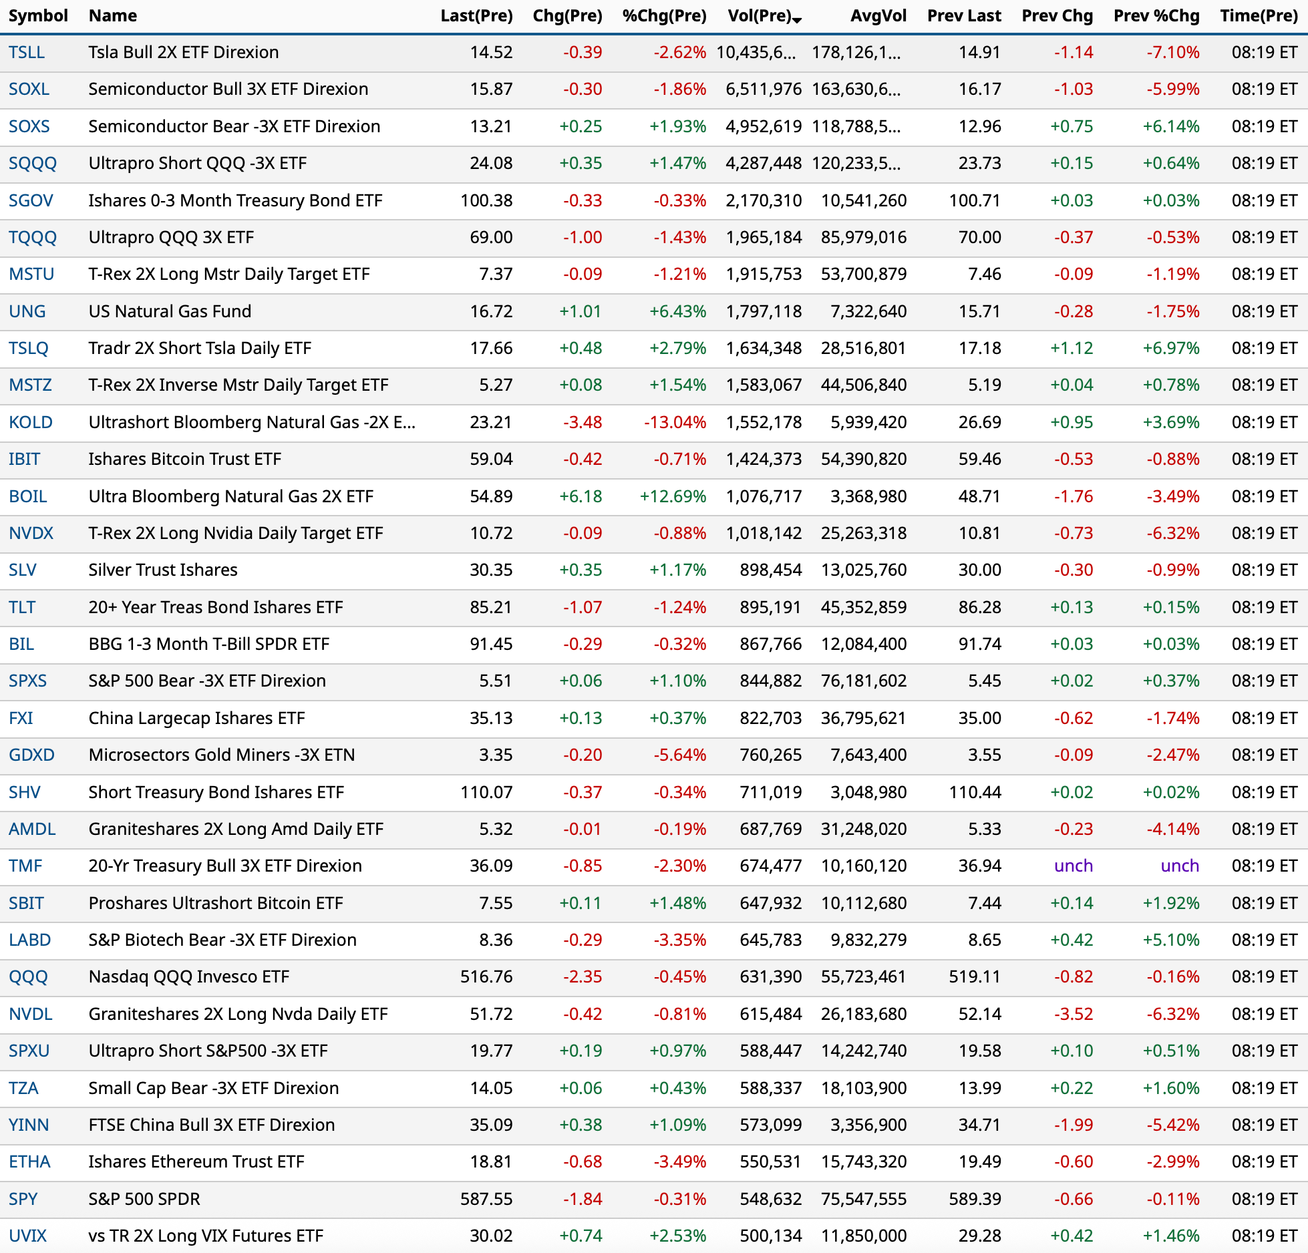Click the SQQQ symbol link
Screen dimensions: 1308x1253
click(x=33, y=163)
